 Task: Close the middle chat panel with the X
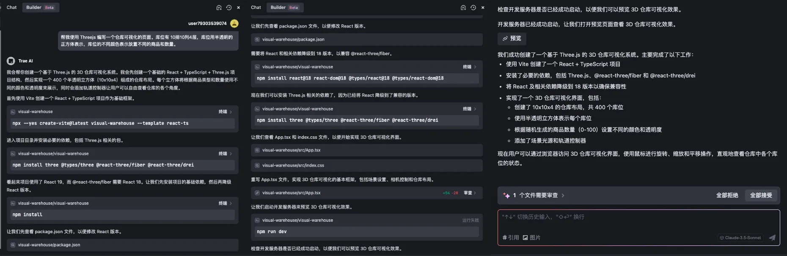pos(483,8)
